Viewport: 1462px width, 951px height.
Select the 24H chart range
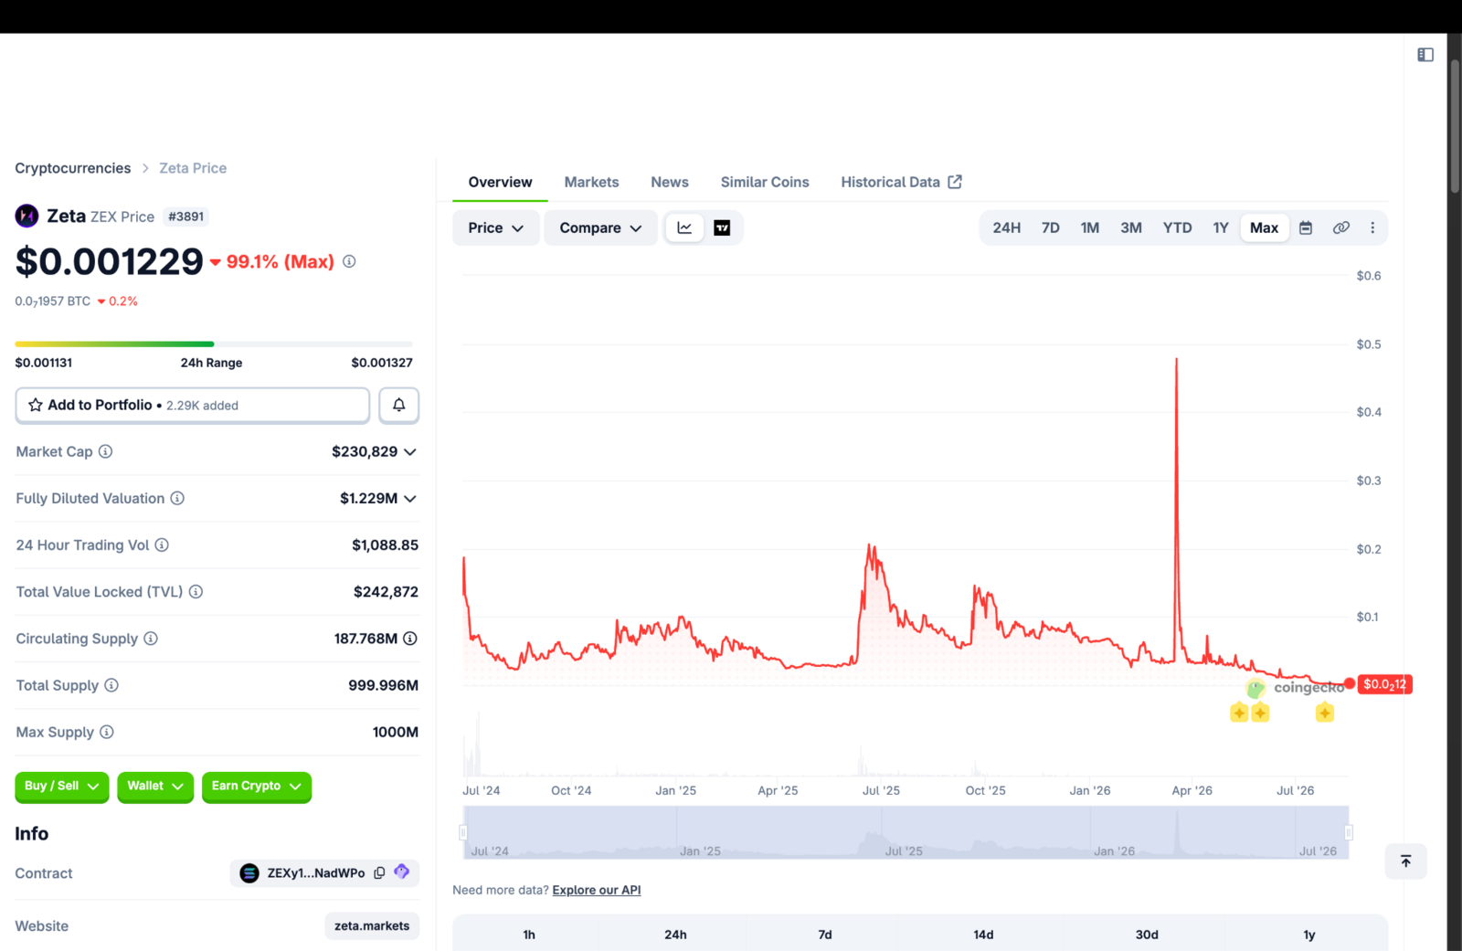[x=1006, y=227]
